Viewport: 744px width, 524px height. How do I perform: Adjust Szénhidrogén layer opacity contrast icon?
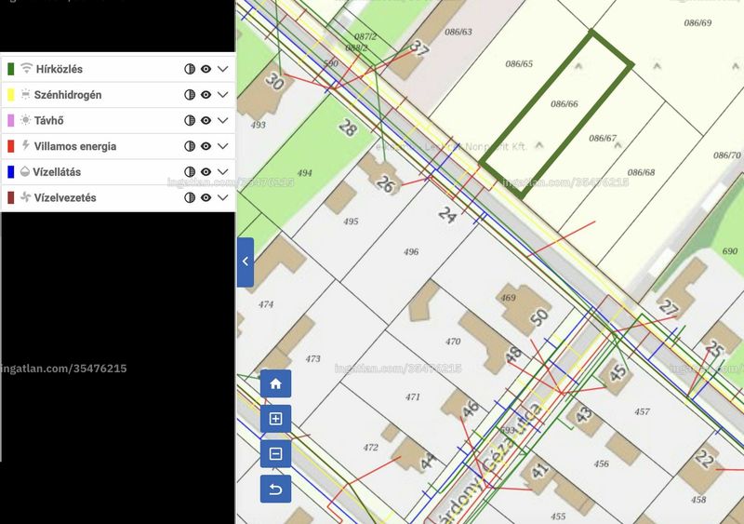click(190, 95)
